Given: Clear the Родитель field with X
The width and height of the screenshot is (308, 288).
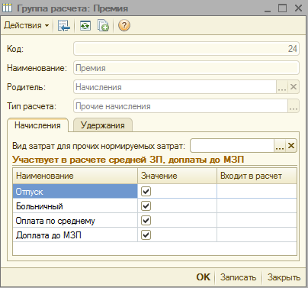Looking at the screenshot, I should (294, 87).
